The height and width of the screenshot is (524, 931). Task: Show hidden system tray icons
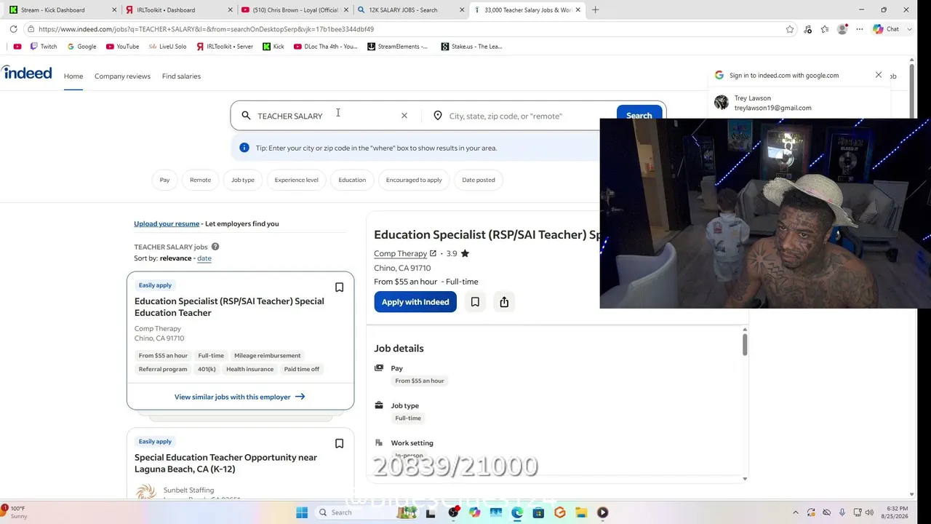pos(795,512)
